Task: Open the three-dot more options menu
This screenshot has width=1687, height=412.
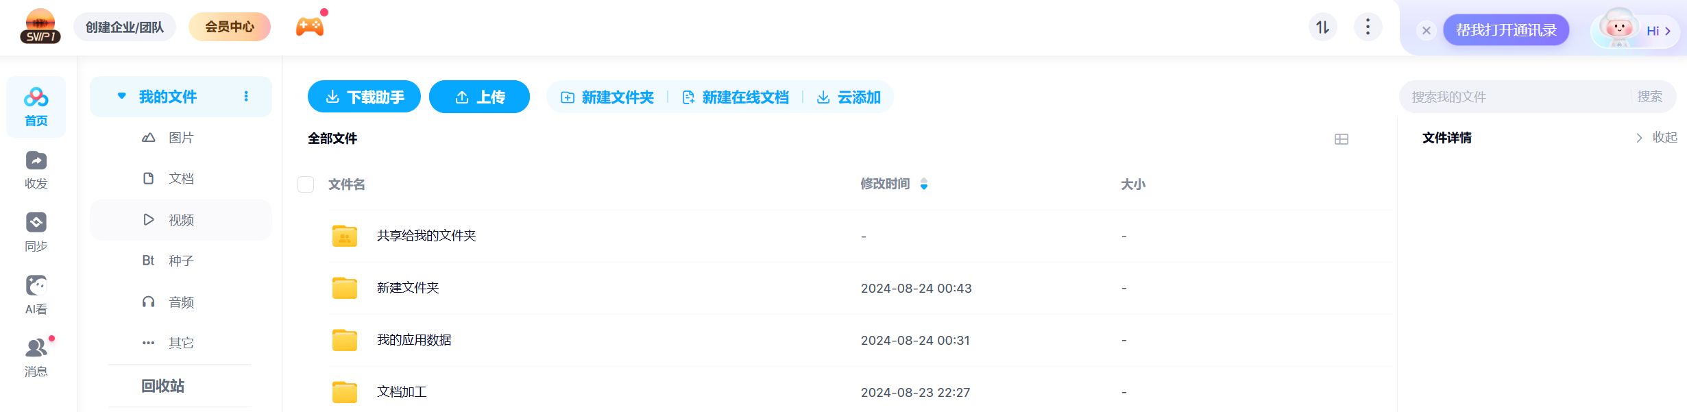Action: coord(1368,27)
